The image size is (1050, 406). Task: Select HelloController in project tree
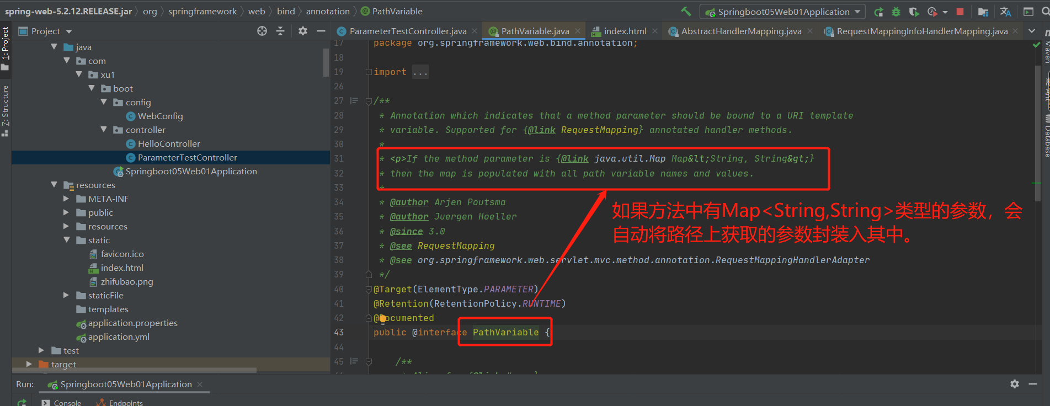pyautogui.click(x=169, y=143)
